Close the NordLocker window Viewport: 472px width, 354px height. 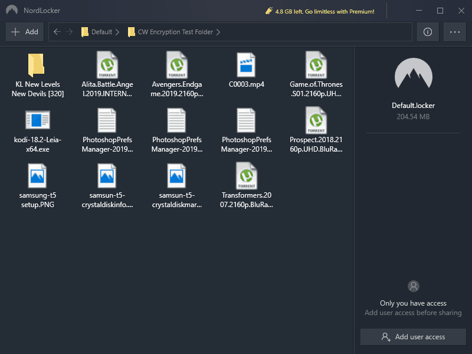461,11
